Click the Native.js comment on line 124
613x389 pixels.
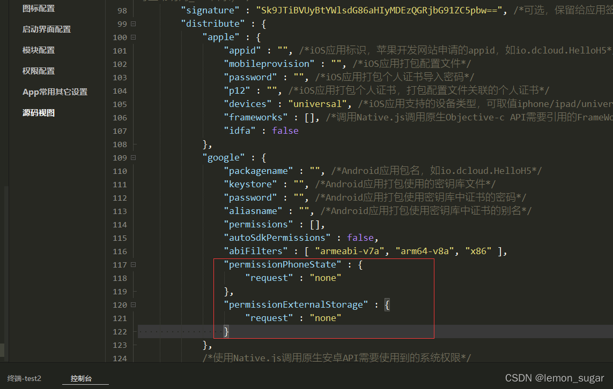click(x=337, y=358)
